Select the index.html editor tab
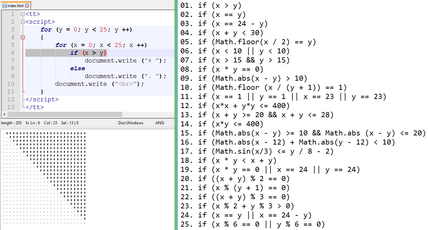The height and width of the screenshot is (230, 428). coord(16,6)
